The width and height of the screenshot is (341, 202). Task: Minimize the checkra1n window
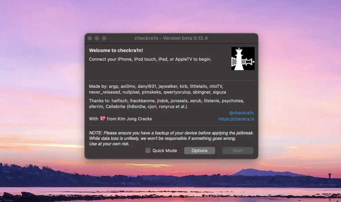pos(97,38)
